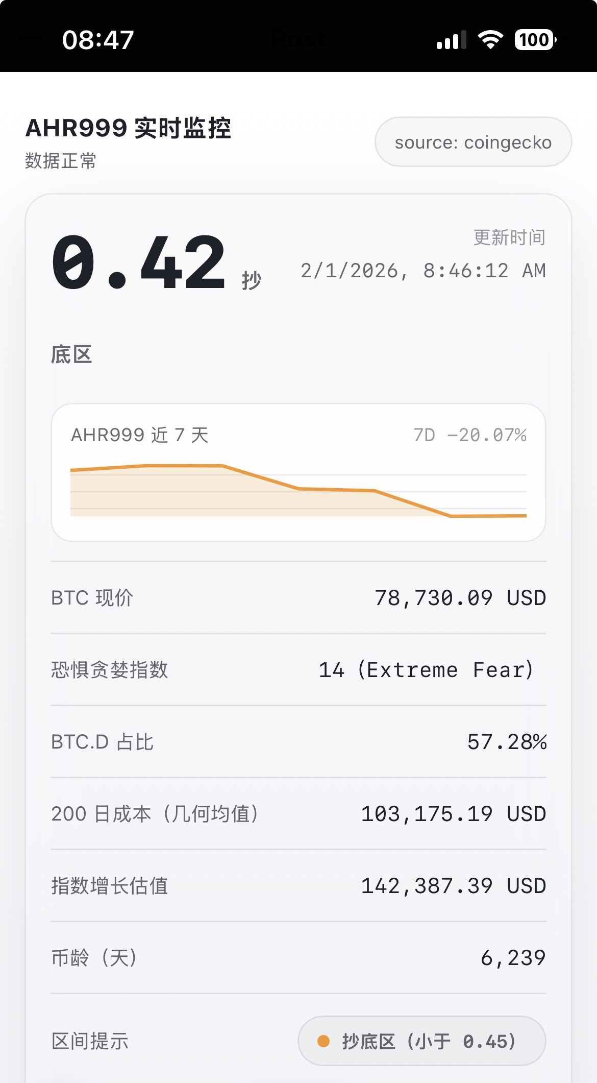Select the BTC.D 占比 row
The height and width of the screenshot is (1083, 597).
(298, 742)
